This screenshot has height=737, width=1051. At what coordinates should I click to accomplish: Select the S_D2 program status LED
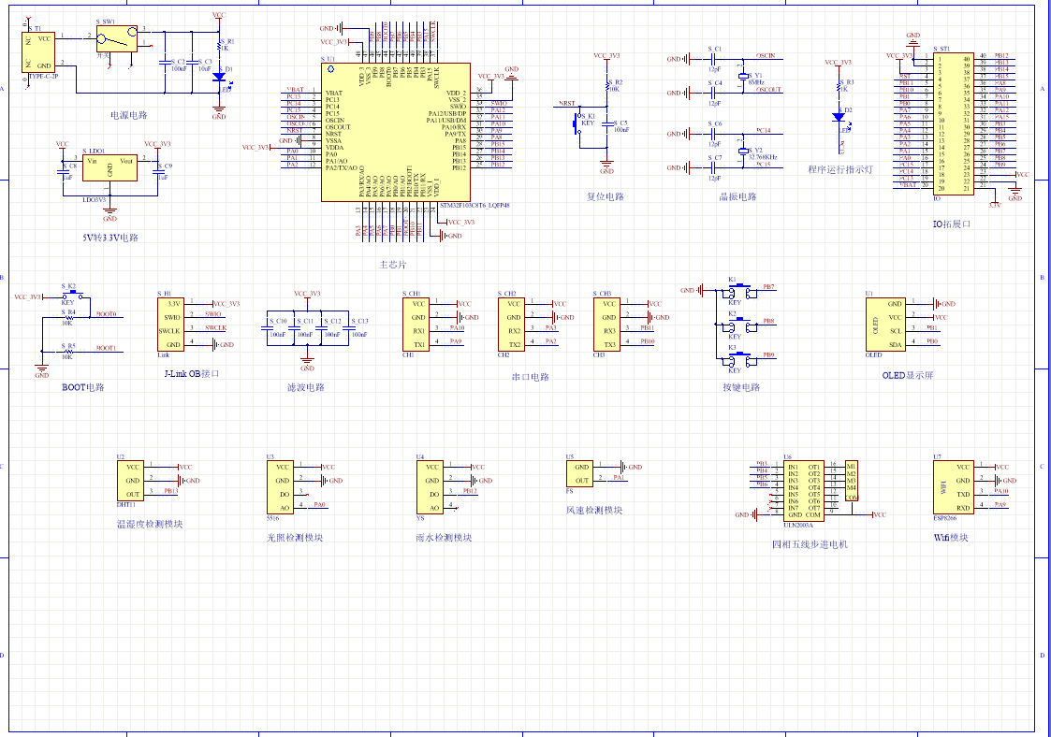(x=838, y=119)
